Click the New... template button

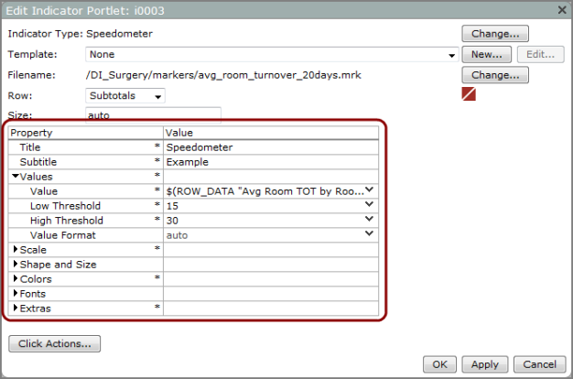click(486, 54)
